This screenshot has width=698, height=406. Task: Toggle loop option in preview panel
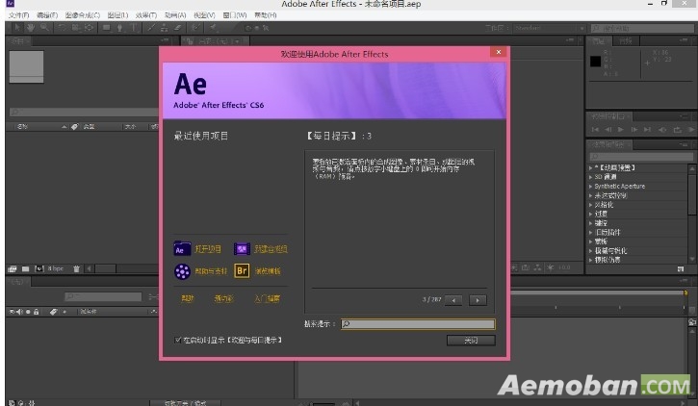point(677,130)
